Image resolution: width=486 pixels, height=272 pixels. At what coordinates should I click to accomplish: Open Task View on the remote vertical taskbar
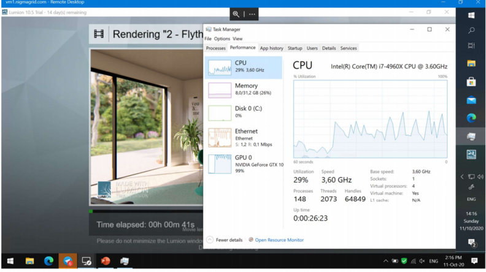coord(471,45)
